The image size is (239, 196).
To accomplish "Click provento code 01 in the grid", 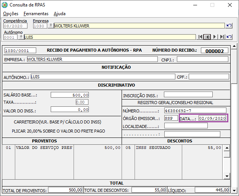I will (x=8, y=147).
